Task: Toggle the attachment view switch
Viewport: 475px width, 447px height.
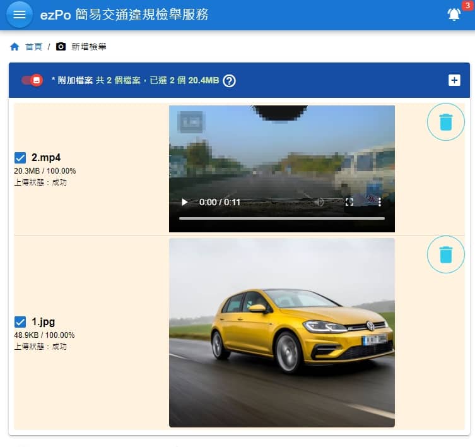Action: 32,80
